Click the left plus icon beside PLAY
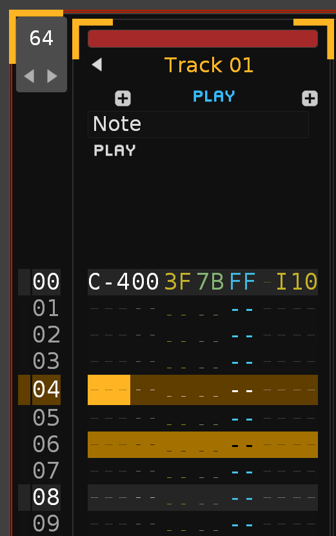The image size is (336, 536). click(x=123, y=99)
